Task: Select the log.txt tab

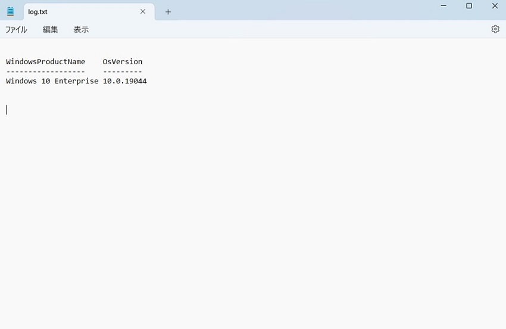Action: coord(89,12)
